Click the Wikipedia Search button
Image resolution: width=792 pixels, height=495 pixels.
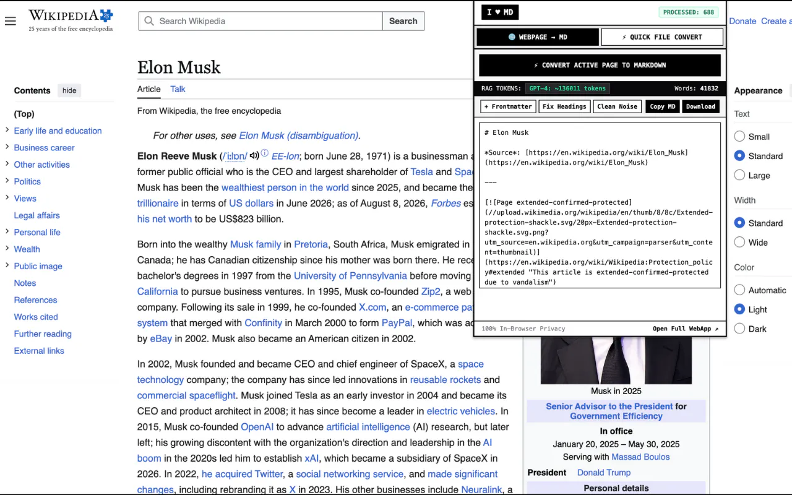point(403,21)
